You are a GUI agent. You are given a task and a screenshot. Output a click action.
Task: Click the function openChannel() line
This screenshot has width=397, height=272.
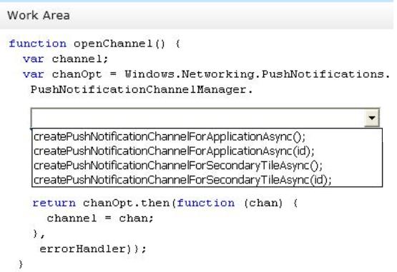[94, 44]
